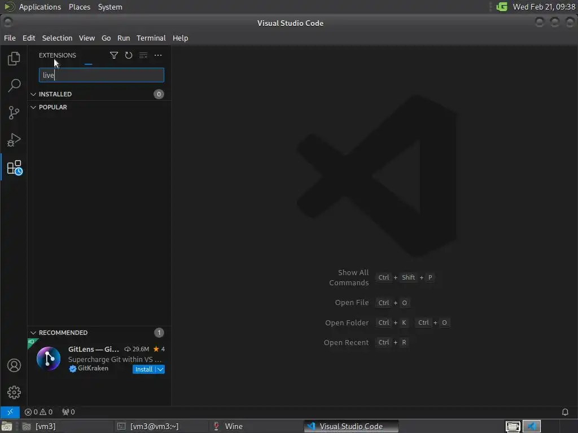Show errors and warnings count in status bar
The width and height of the screenshot is (578, 433).
(x=38, y=412)
